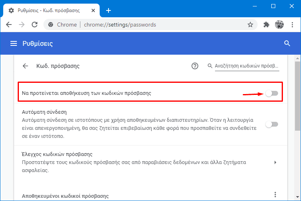301x201 pixels.
Task: Click the password search magnifier icon
Action: pyautogui.click(x=210, y=66)
